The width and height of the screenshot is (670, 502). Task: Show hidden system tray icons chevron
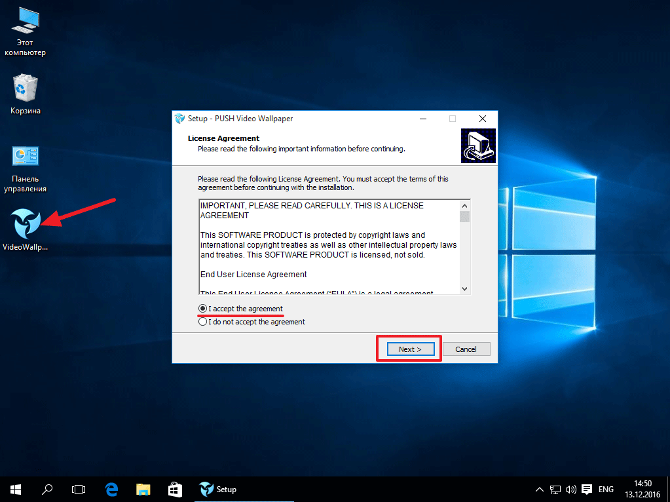539,489
